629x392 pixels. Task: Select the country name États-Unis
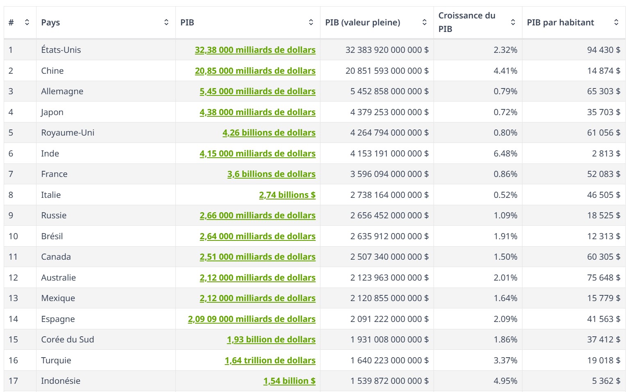(61, 50)
